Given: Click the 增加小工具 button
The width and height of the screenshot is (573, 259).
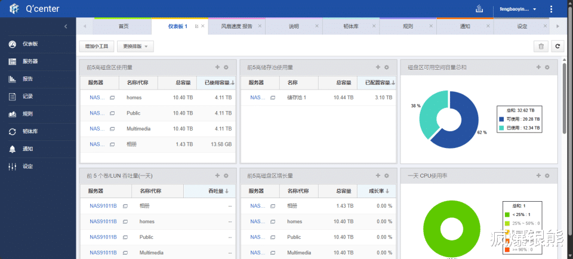Looking at the screenshot, I should 97,46.
